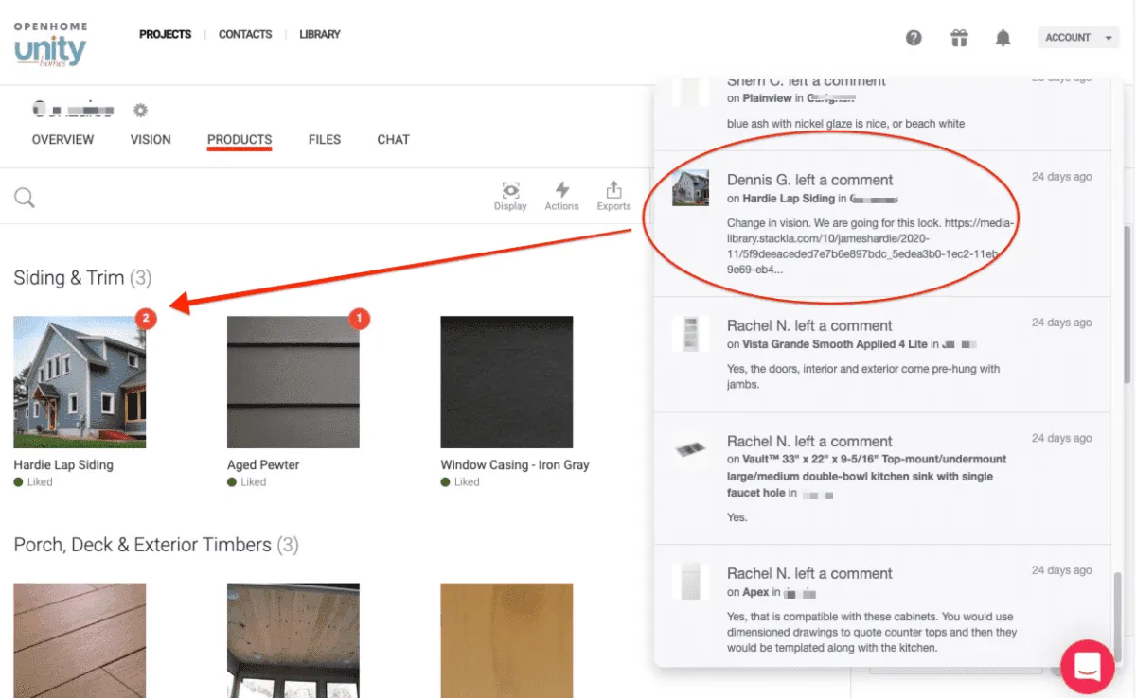Select the PRODUCTS tab
The height and width of the screenshot is (698, 1136).
[240, 140]
